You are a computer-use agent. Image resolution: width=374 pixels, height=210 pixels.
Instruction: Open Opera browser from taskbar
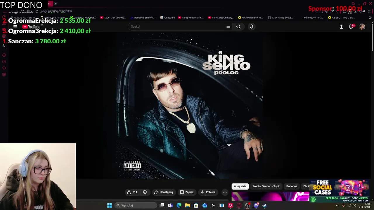click(239, 205)
